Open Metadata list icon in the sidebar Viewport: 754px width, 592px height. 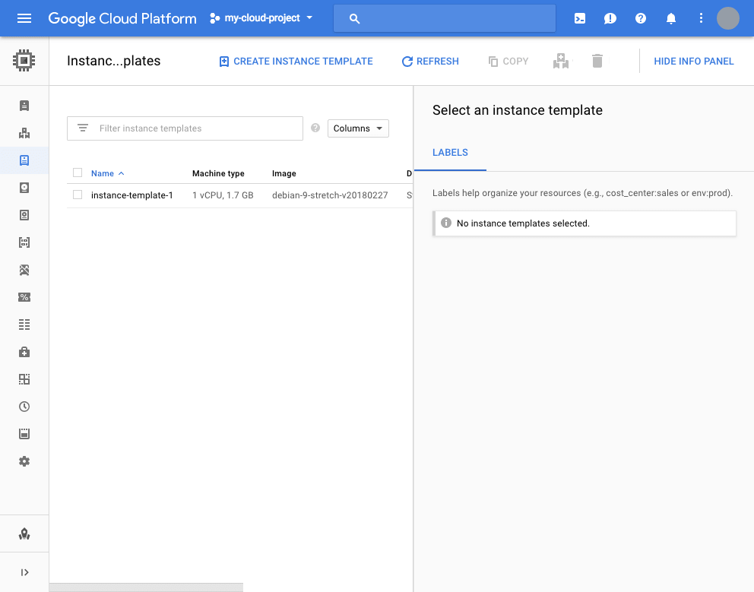coord(24,324)
